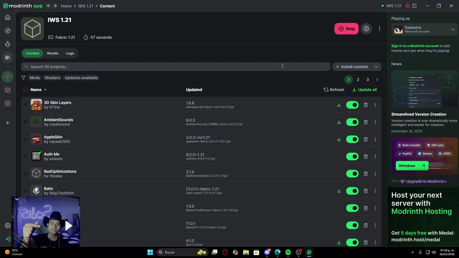
Task: Disable the AppleSkin mod toggle
Action: pyautogui.click(x=352, y=139)
